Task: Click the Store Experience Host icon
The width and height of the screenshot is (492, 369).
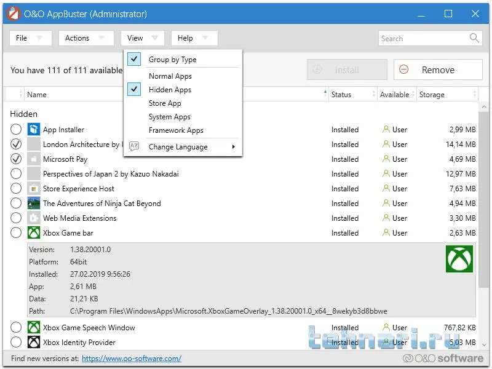Action: [x=34, y=188]
